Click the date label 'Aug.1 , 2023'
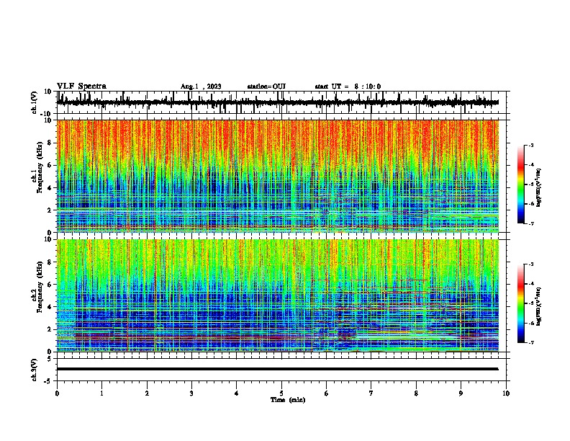570x441 pixels. click(x=201, y=86)
